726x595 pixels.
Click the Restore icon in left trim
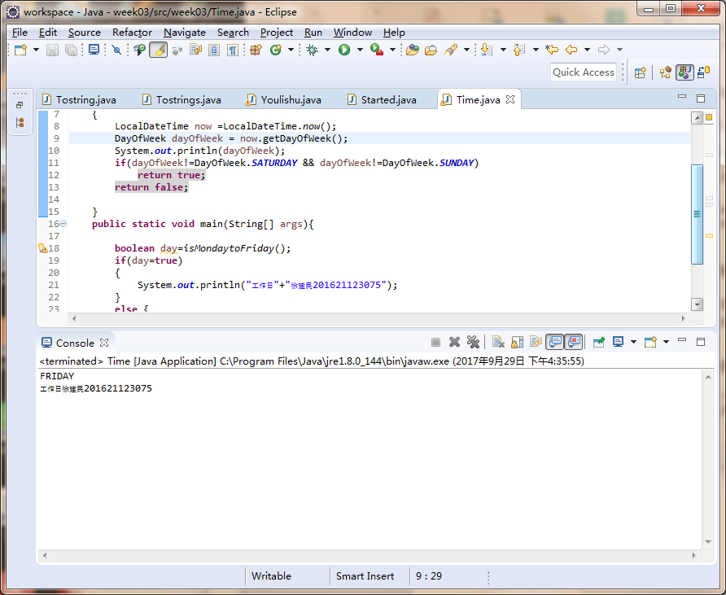pos(20,105)
